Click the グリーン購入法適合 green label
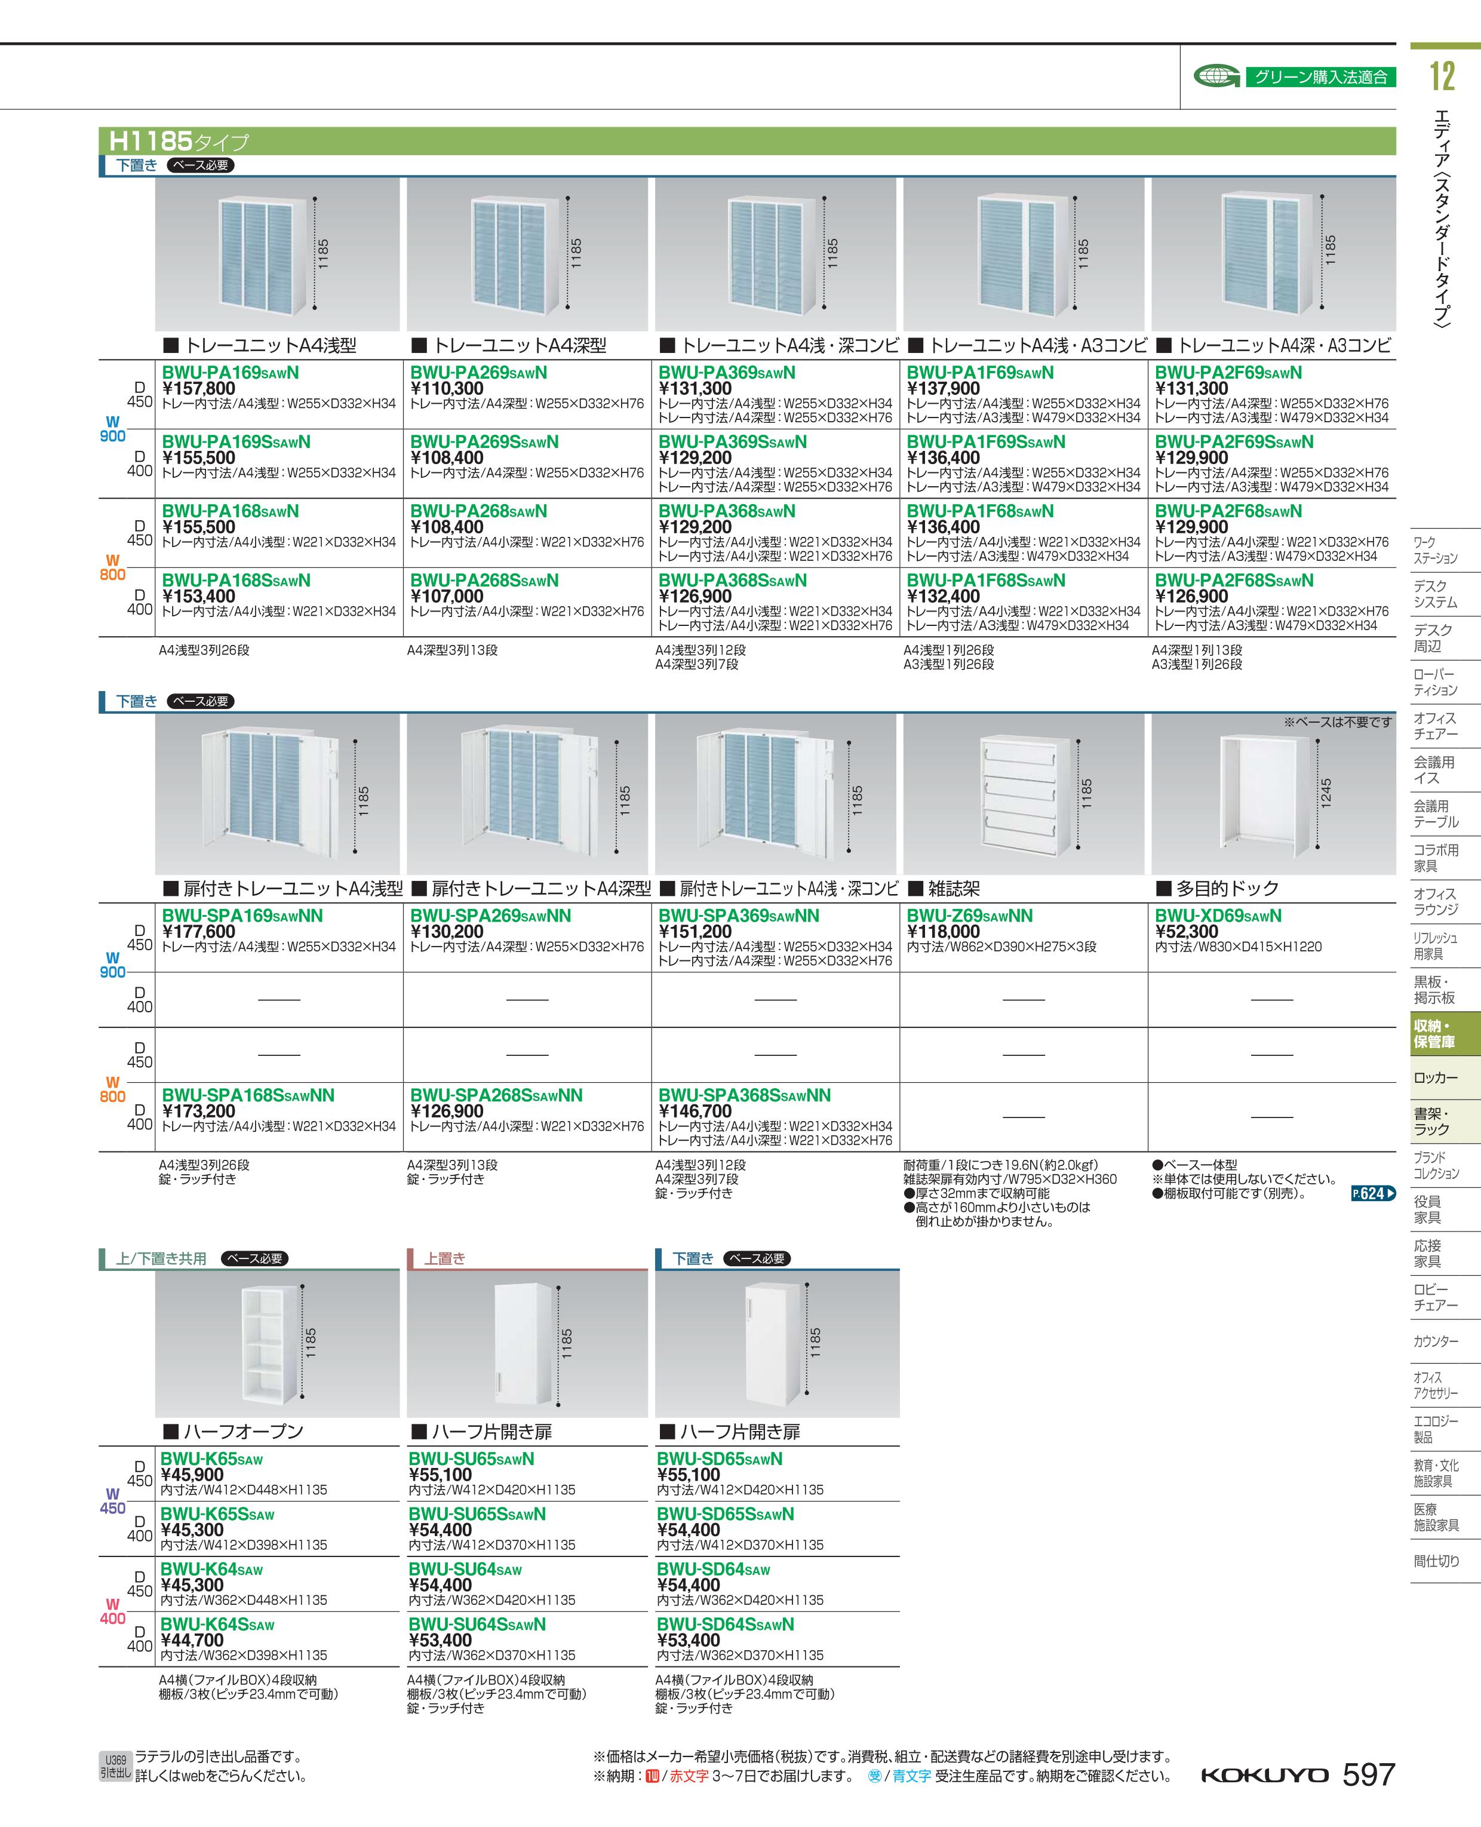The height and width of the screenshot is (1827, 1481). [1320, 78]
